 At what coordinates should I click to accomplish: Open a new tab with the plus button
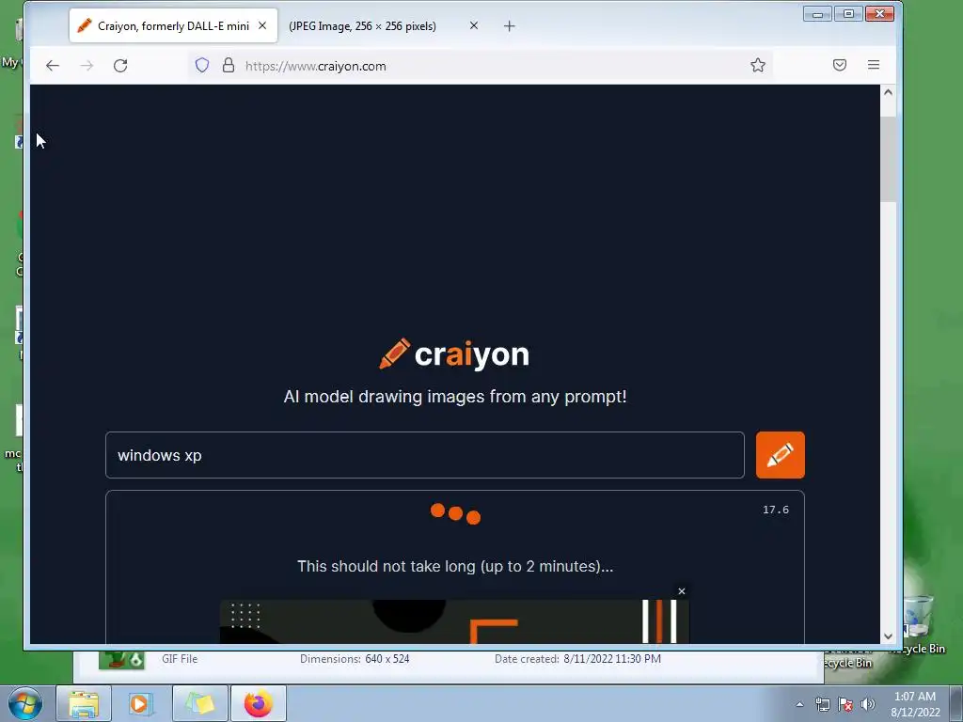509,25
